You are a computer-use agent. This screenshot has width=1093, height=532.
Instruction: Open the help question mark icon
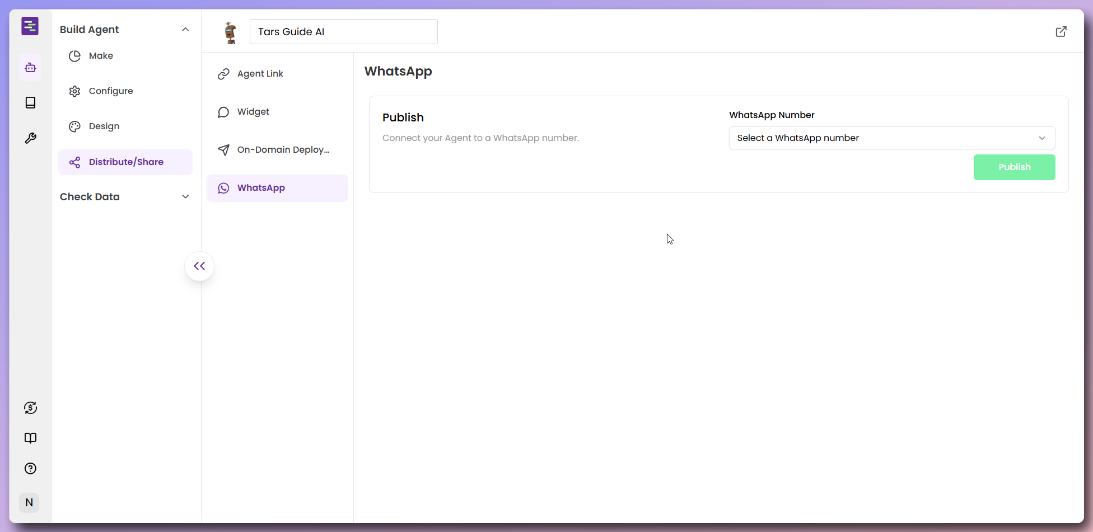pos(30,469)
